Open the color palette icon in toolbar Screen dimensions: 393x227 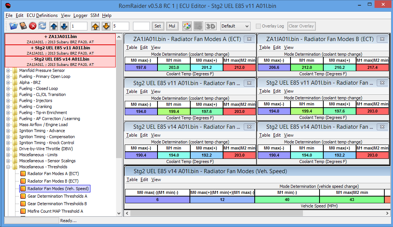click(187, 26)
